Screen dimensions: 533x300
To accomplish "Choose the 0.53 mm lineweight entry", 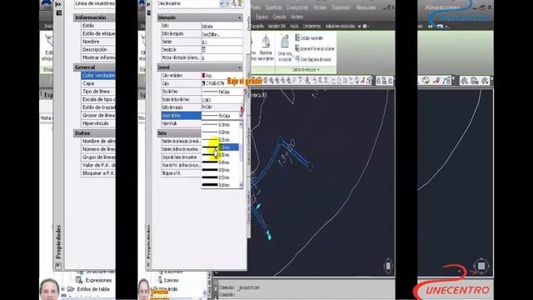I will click(x=220, y=177).
